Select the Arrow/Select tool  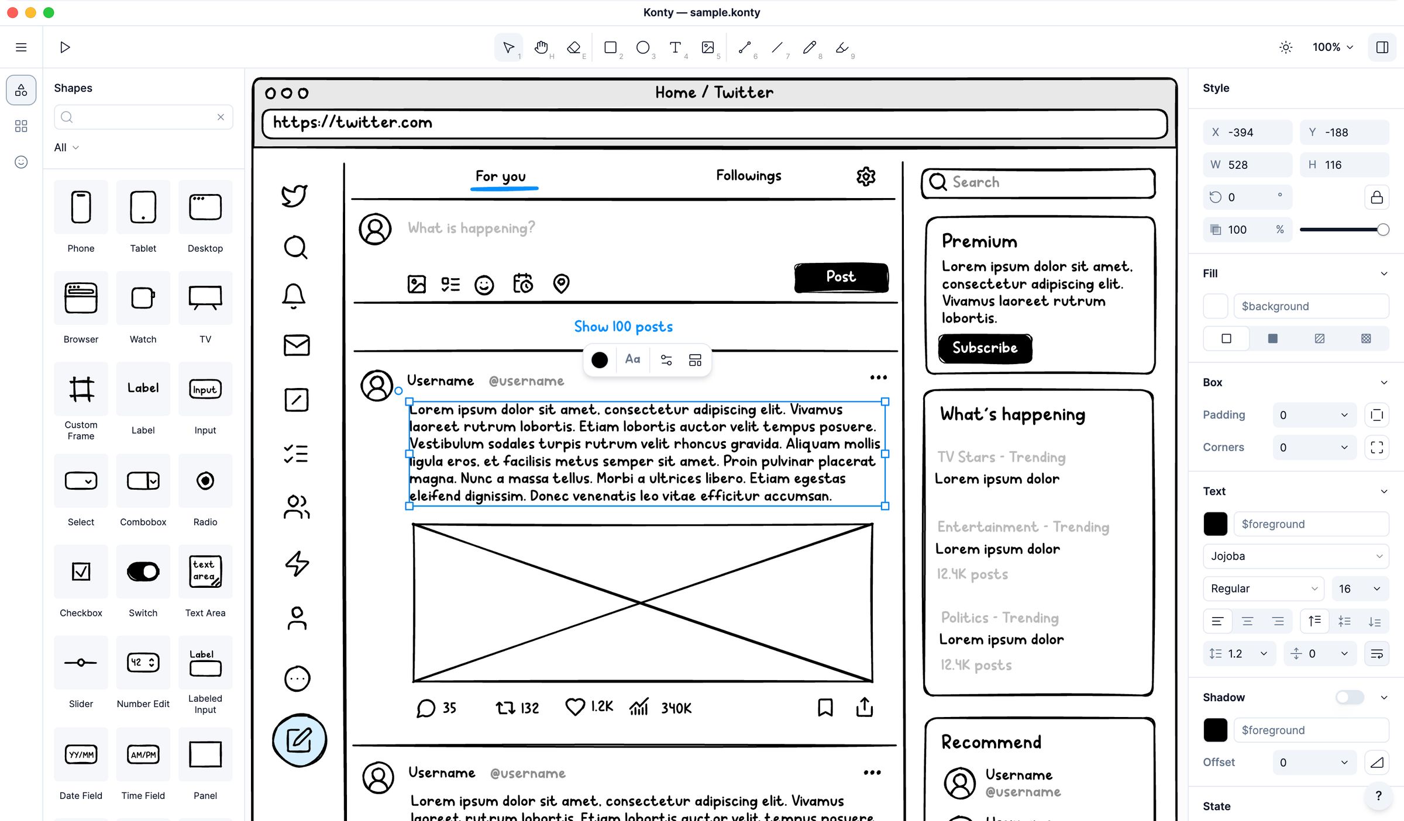coord(509,46)
